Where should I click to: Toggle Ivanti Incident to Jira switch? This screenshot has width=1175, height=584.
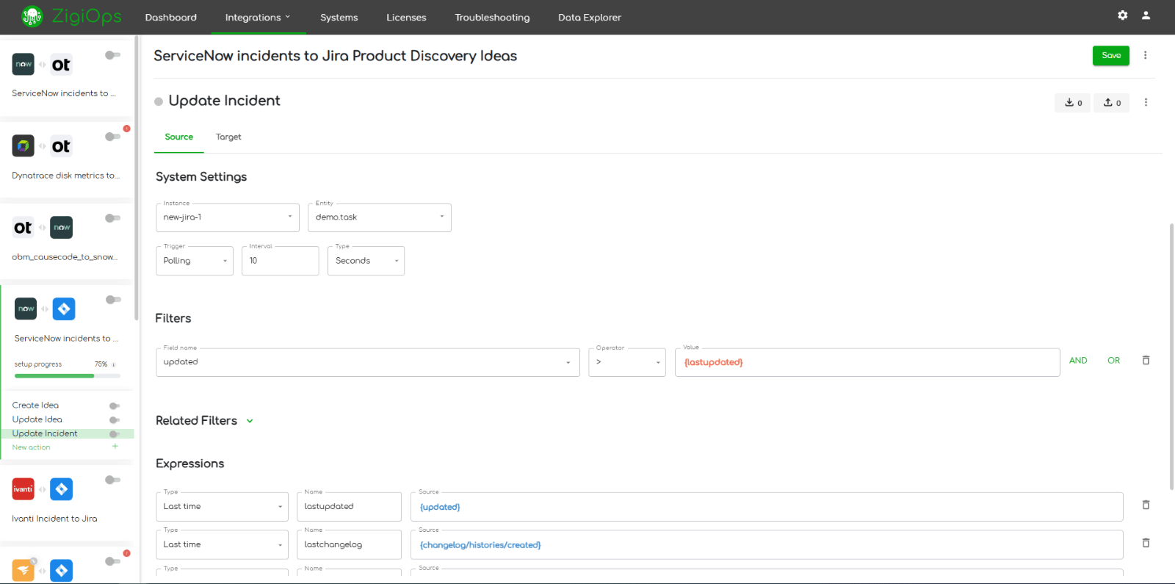[112, 480]
